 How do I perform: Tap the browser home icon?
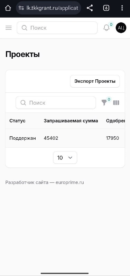pos(8,8)
